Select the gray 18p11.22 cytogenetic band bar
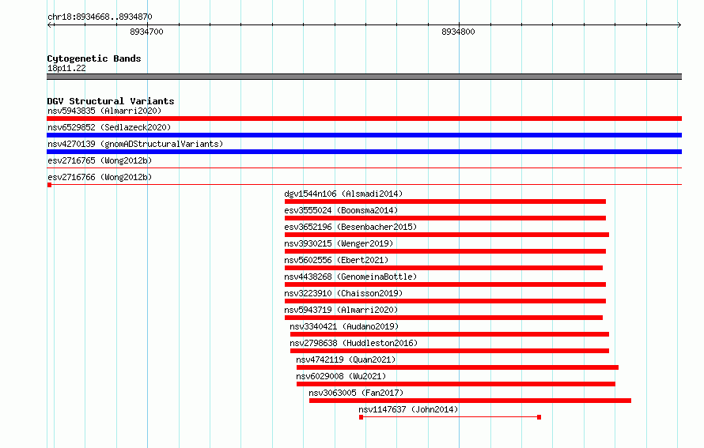The image size is (704, 448). 364,77
